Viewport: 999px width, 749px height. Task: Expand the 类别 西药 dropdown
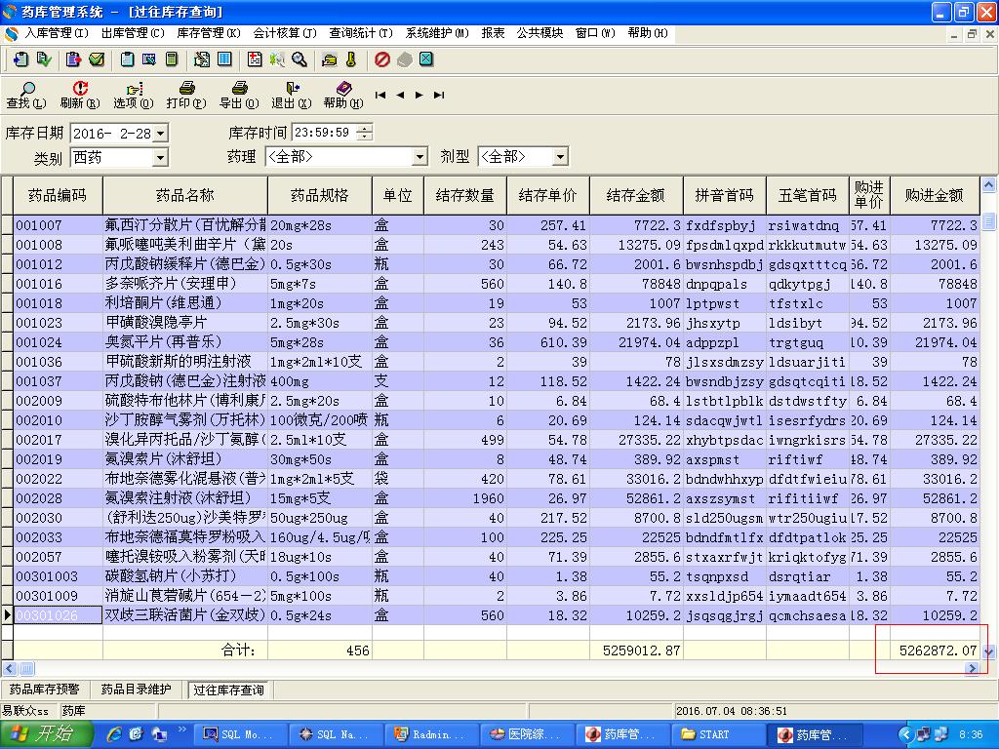pyautogui.click(x=161, y=157)
